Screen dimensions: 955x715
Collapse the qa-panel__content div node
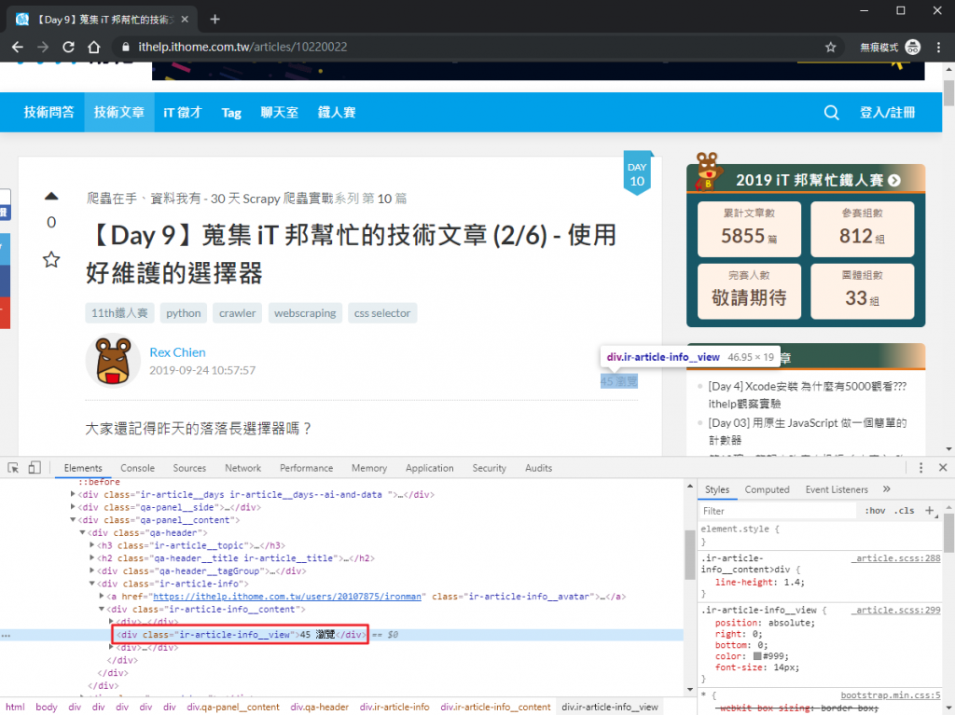[x=73, y=519]
